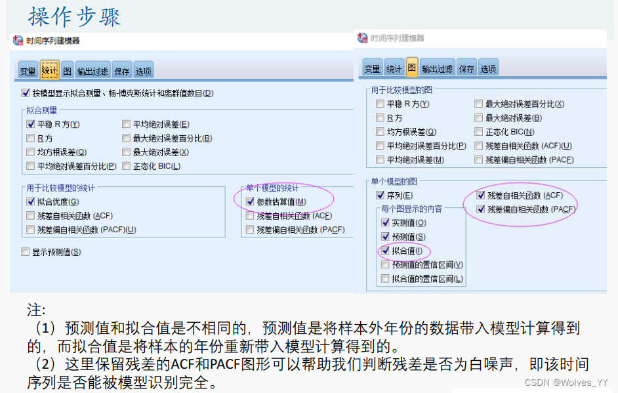Image resolution: width=618 pixels, height=393 pixels.
Task: Open the 选项 tab in the plots dialog
Action: [x=488, y=68]
